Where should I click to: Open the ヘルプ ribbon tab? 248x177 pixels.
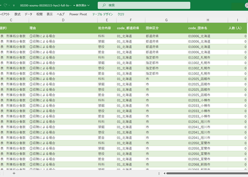[61, 14]
